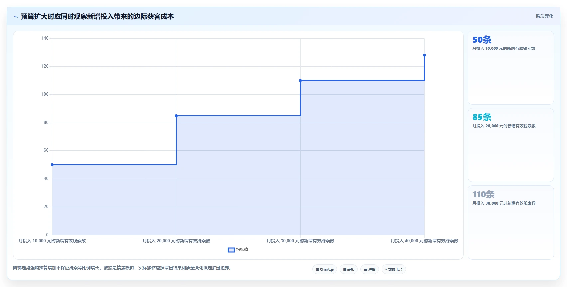This screenshot has height=287, width=567.
Task: Click the y-axis tick label 80
Action: pyautogui.click(x=46, y=123)
